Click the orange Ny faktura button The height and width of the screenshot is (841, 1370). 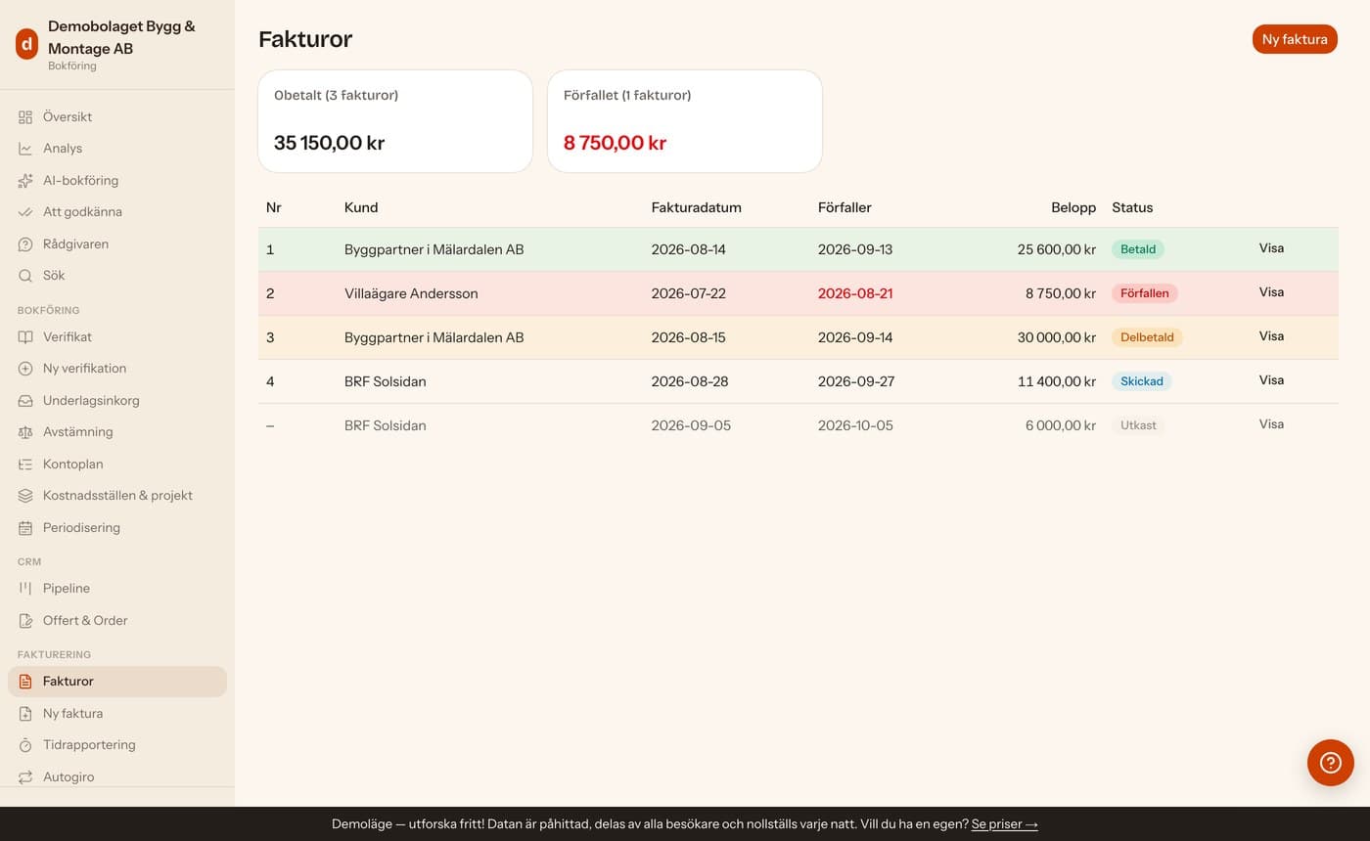coord(1295,39)
